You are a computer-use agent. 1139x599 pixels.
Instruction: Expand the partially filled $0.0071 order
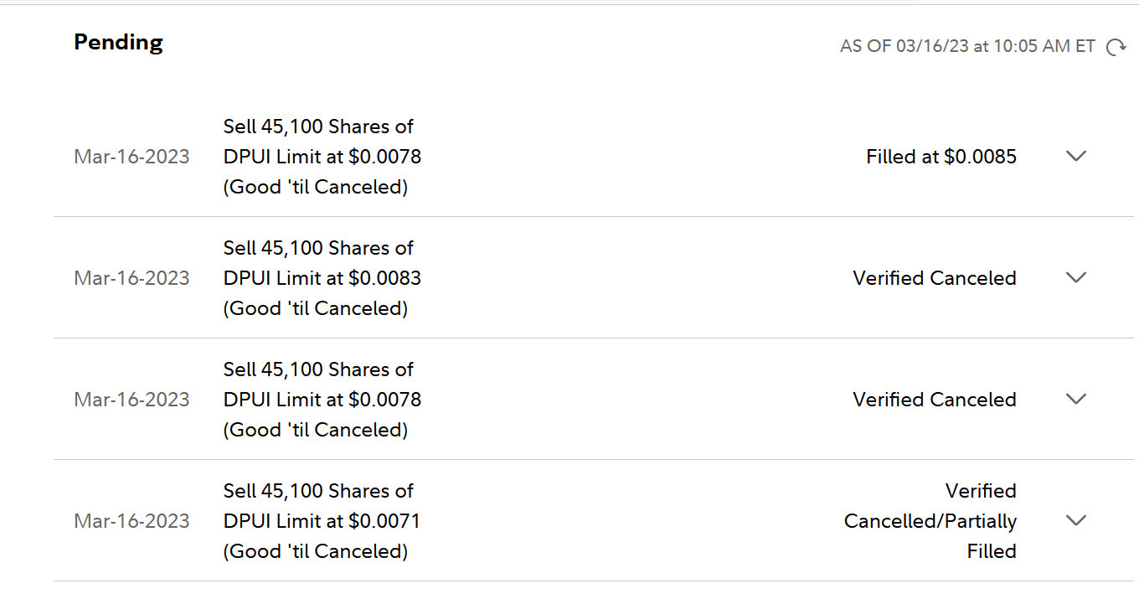1075,521
